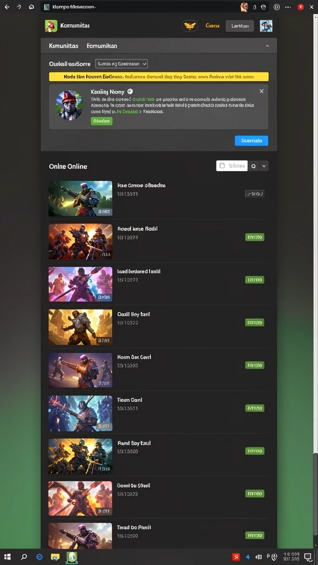Click green button in Roed iame Rodil row
The width and height of the screenshot is (318, 565).
[x=255, y=237]
